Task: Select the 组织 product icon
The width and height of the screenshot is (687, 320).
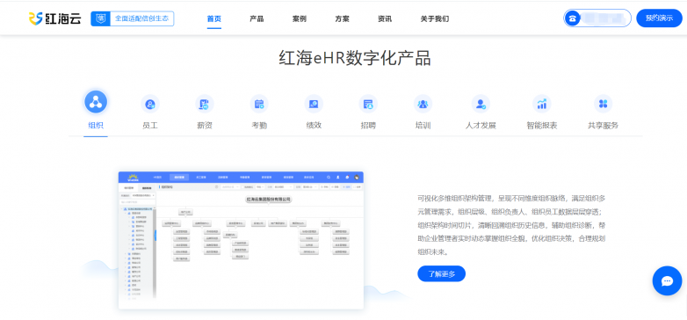Action: point(96,102)
